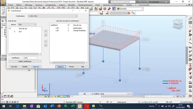Click the Définir coefficients button
Viewport: 193px width, 109px height.
[x=25, y=61]
